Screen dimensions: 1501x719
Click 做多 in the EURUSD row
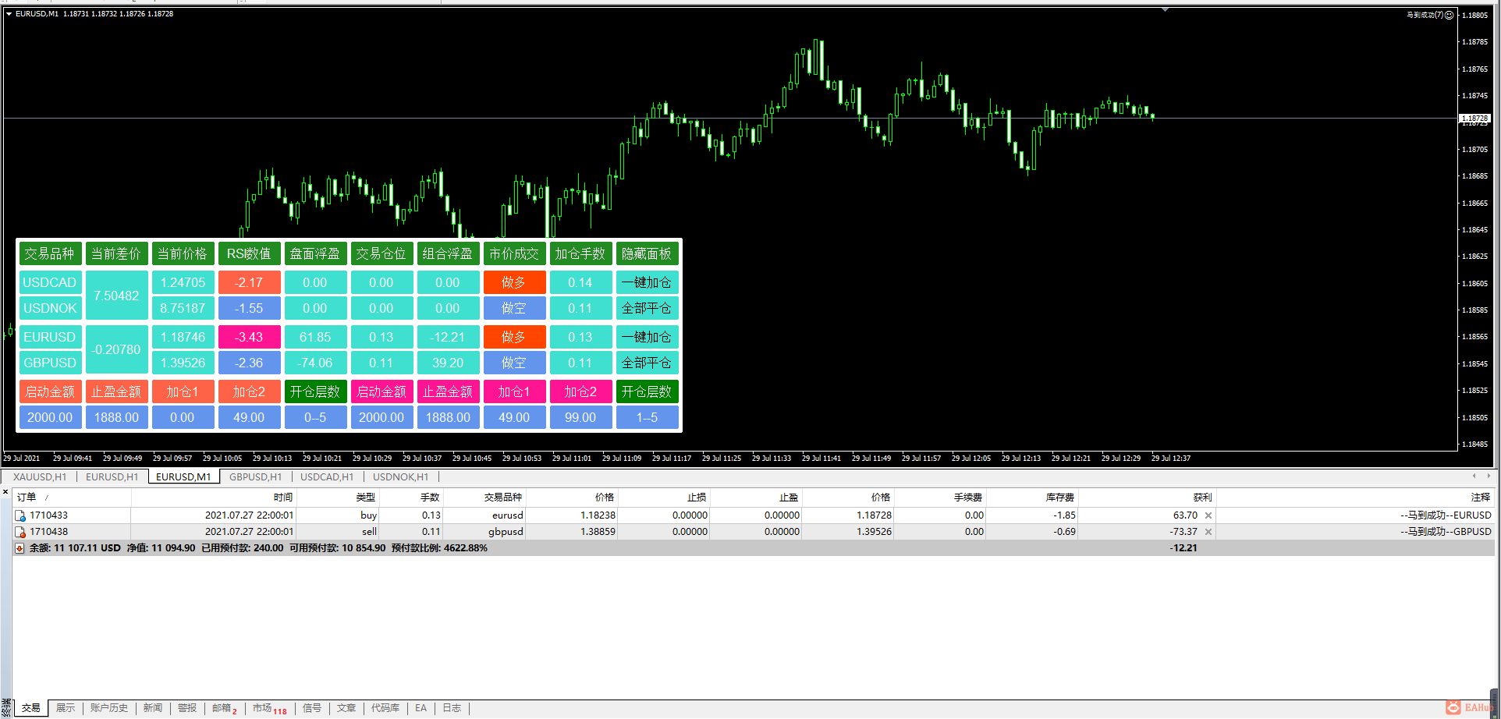point(514,337)
